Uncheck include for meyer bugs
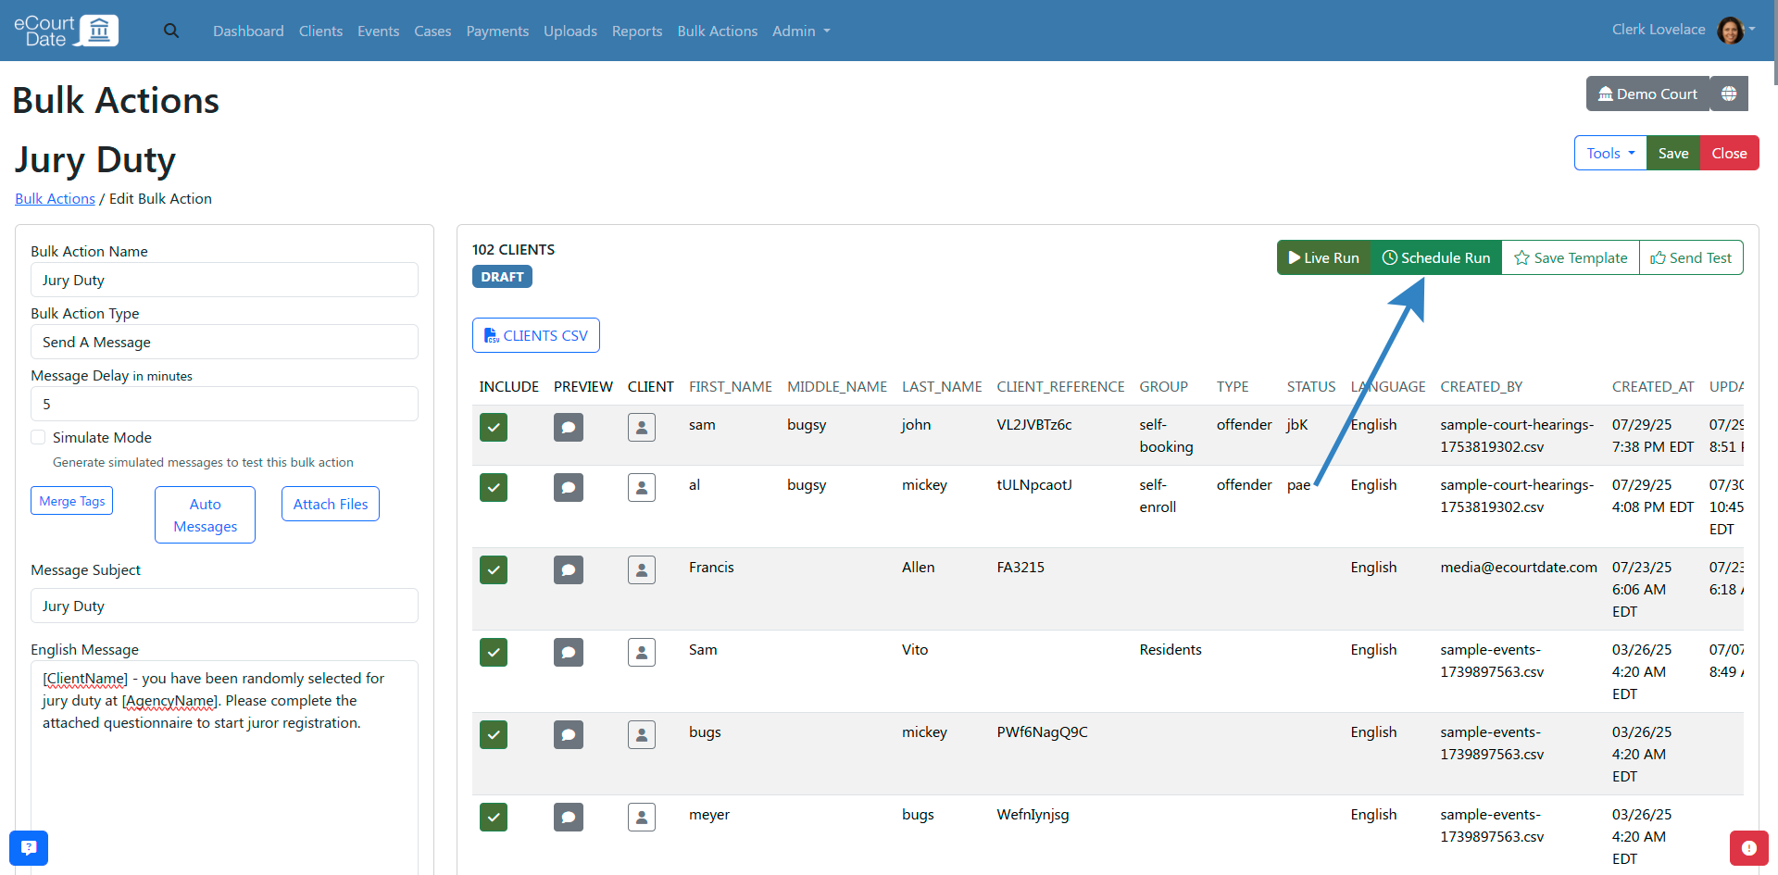 click(494, 817)
